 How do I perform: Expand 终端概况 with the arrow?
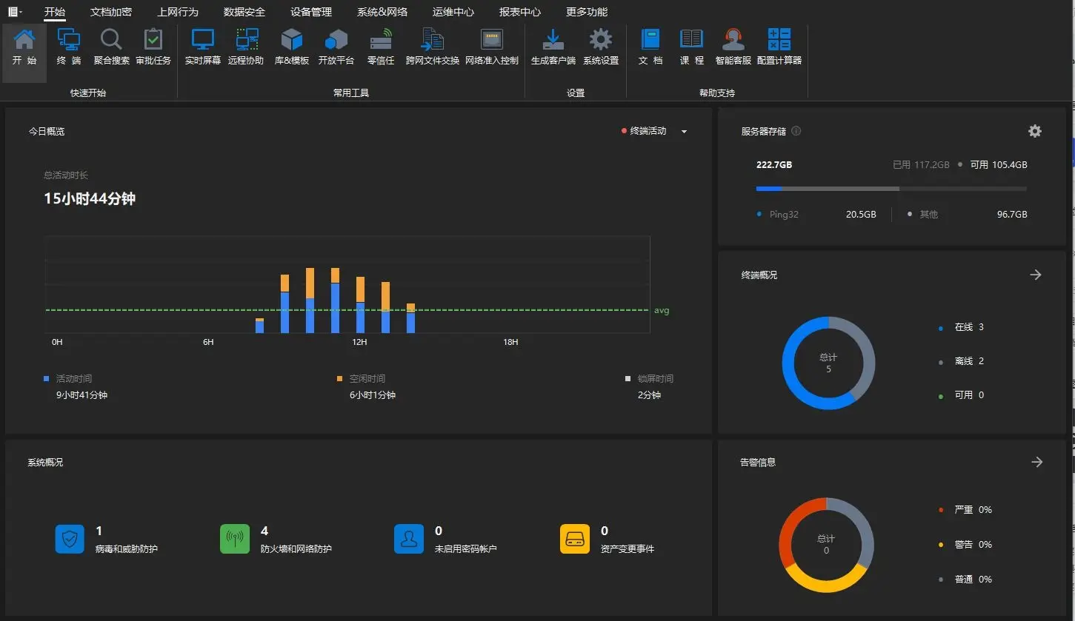[x=1036, y=275]
